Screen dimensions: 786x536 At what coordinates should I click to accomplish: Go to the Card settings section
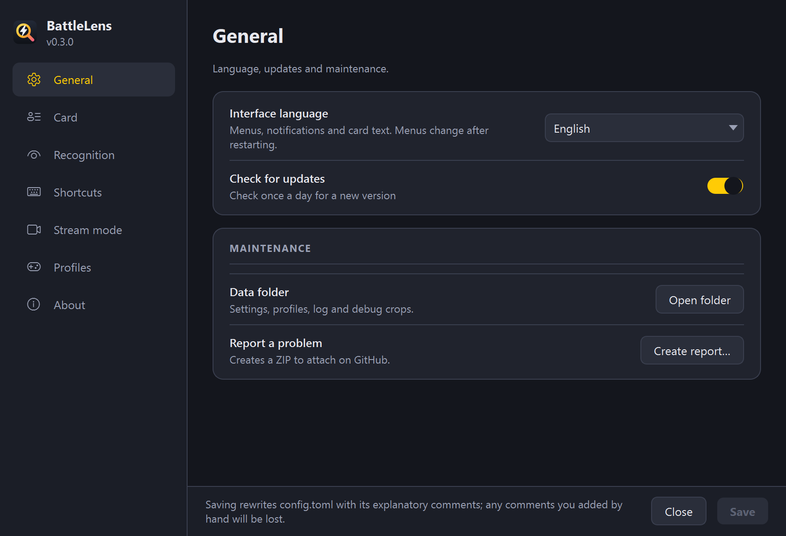tap(94, 117)
